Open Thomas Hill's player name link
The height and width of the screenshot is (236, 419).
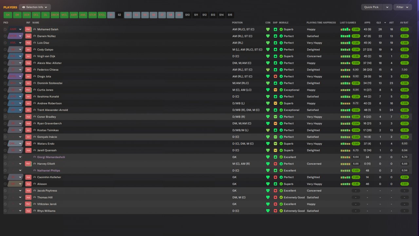click(45, 197)
